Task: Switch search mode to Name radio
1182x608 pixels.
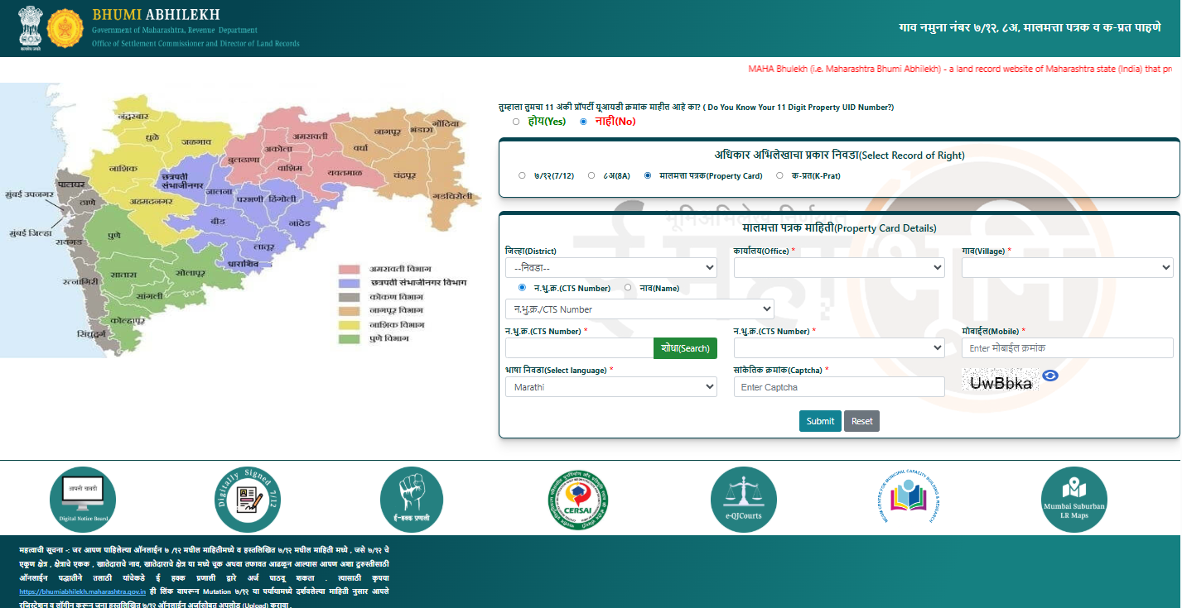Action: (x=628, y=288)
